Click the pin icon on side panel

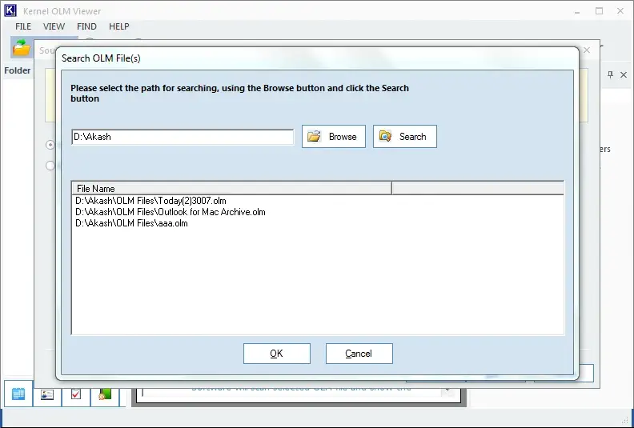[x=610, y=74]
